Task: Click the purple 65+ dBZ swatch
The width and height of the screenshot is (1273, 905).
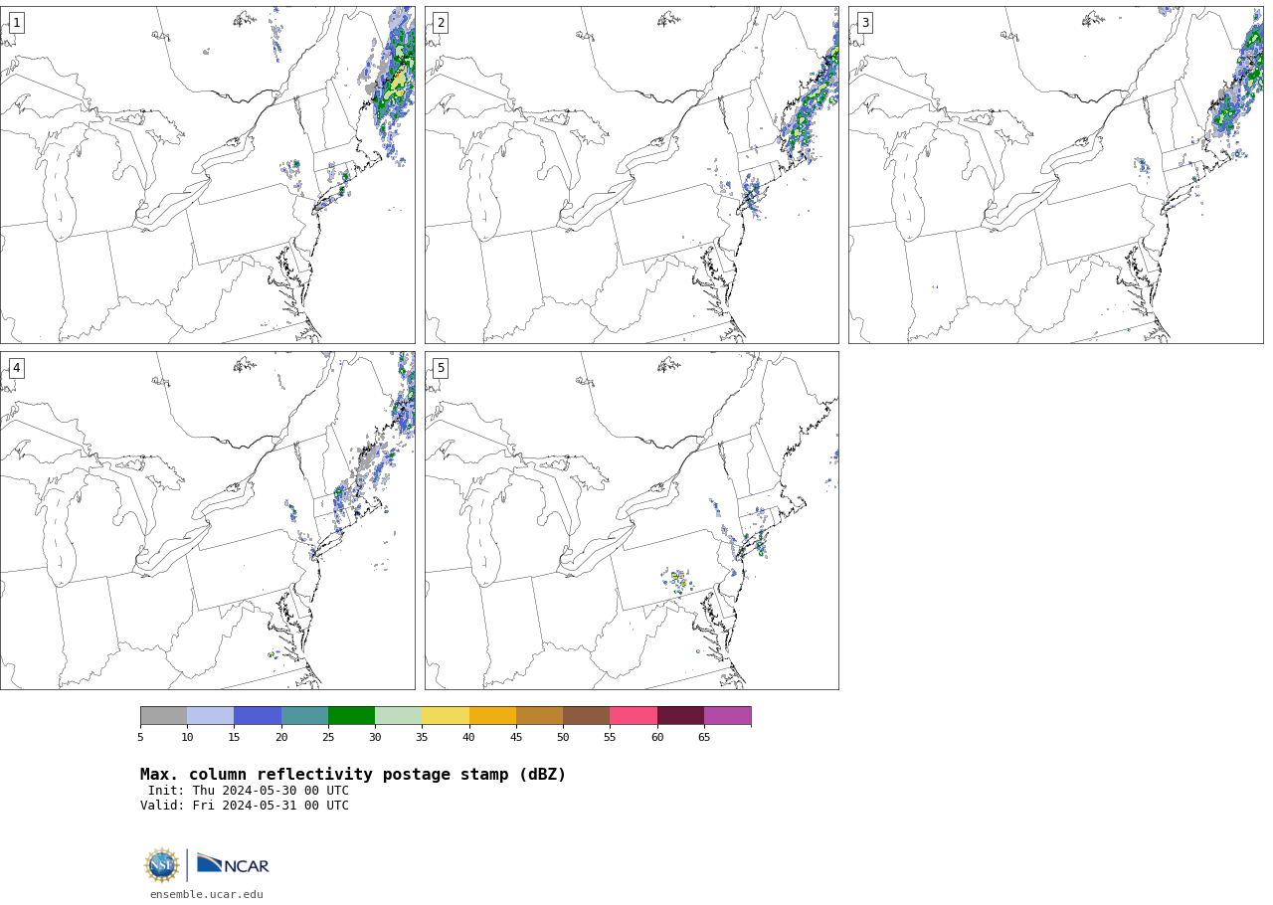Action: point(727,716)
